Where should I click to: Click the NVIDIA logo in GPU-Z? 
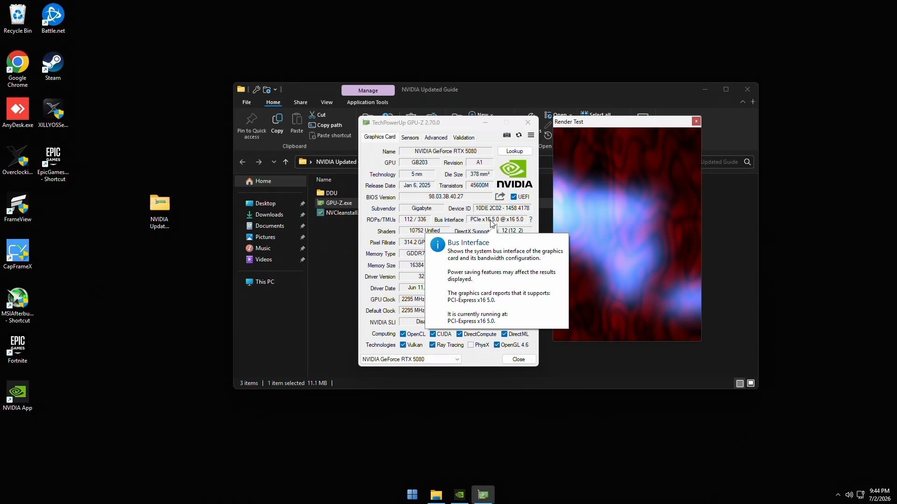514,174
